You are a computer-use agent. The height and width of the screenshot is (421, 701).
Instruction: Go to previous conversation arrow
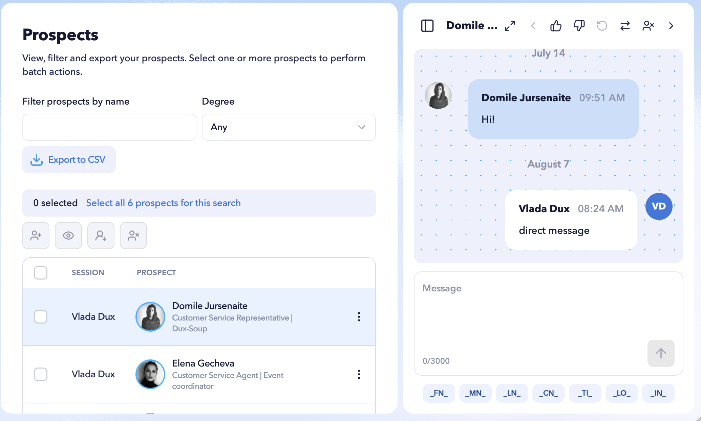pyautogui.click(x=533, y=26)
